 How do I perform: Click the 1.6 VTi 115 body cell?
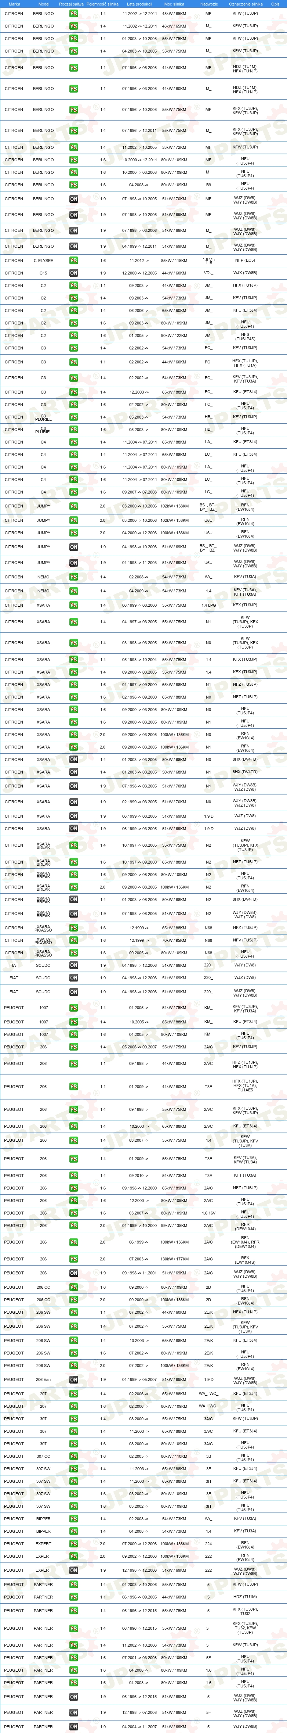(208, 260)
